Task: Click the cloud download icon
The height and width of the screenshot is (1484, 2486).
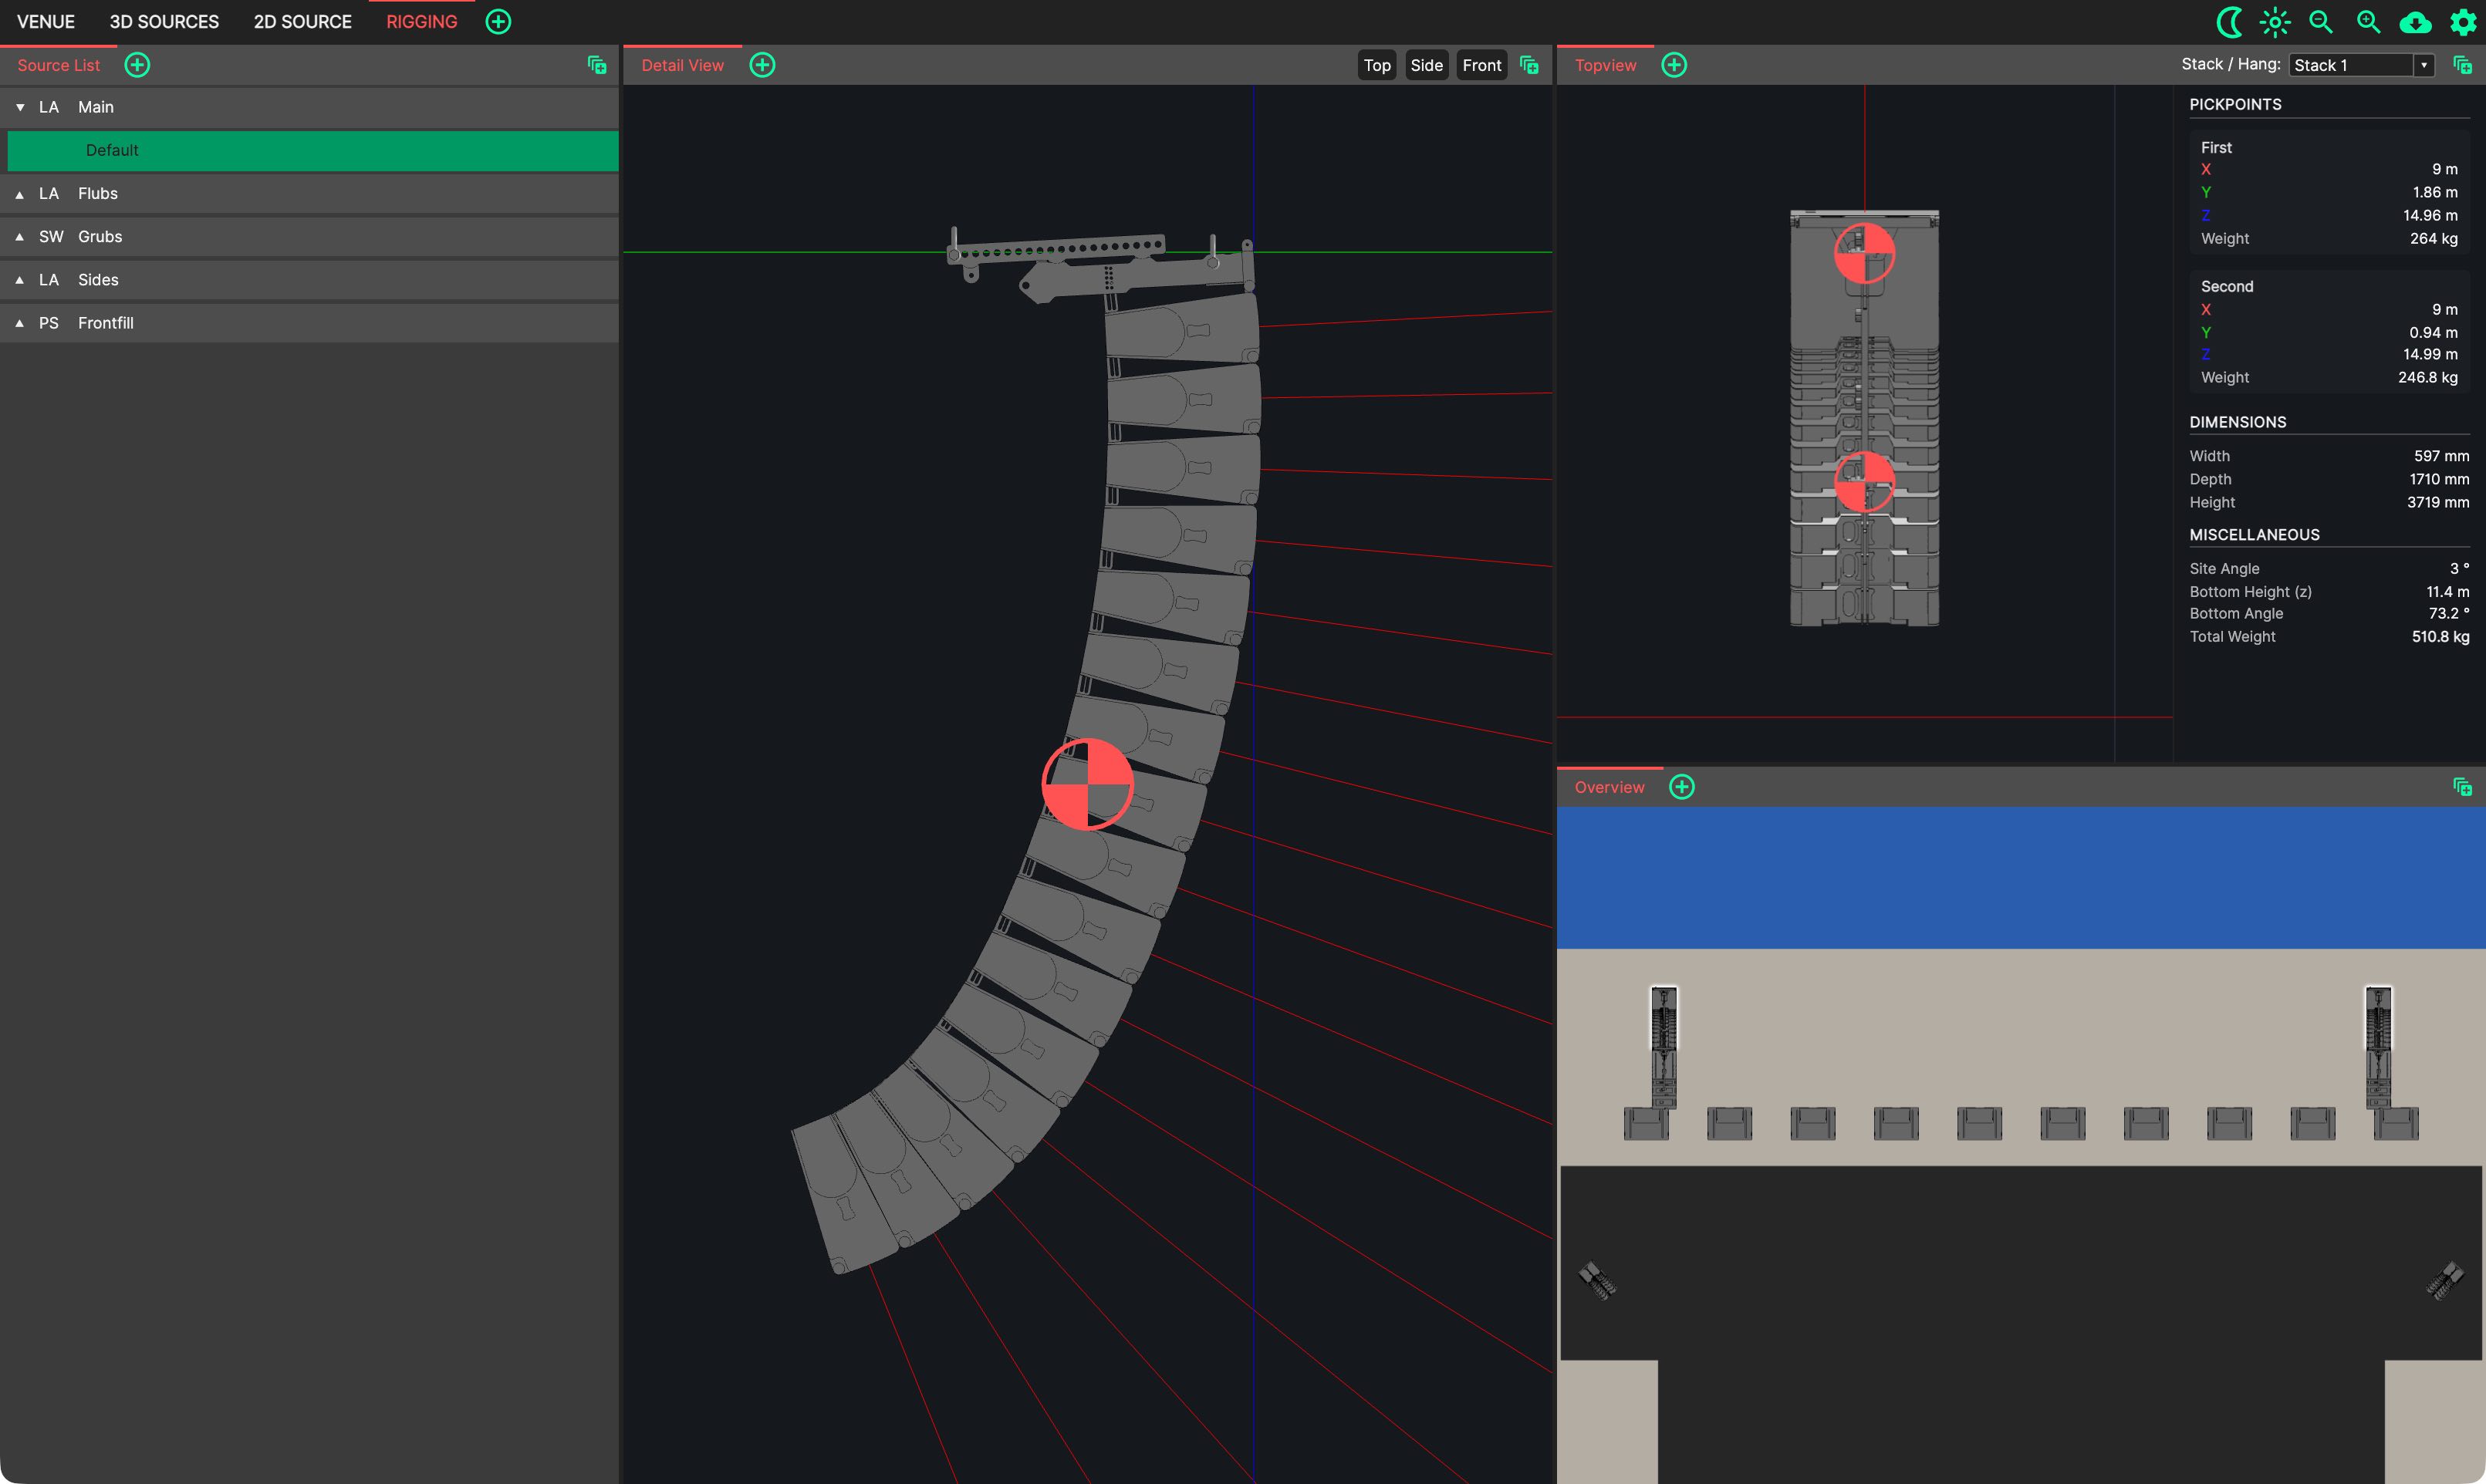Action: 2415,22
